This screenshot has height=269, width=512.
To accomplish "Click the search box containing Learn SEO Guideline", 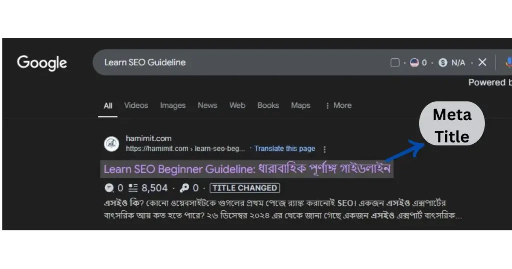I will [302, 62].
